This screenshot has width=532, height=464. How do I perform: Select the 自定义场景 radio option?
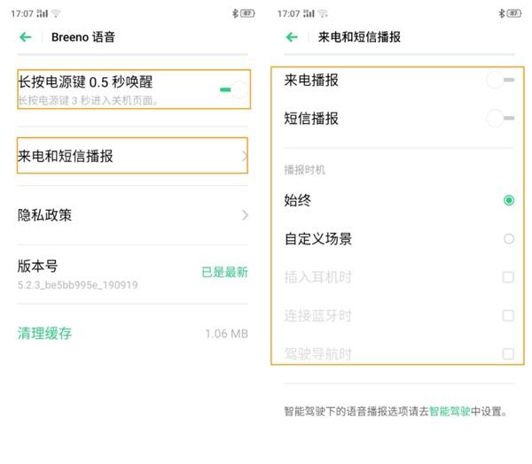tap(509, 238)
